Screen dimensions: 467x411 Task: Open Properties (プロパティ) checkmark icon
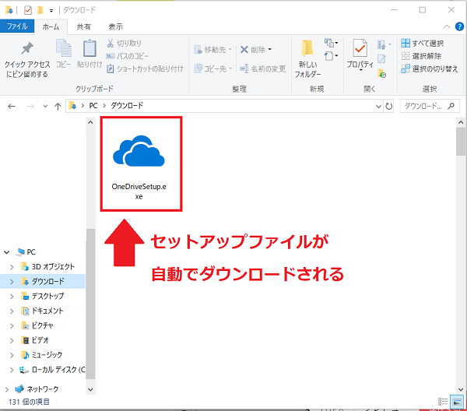tap(360, 48)
